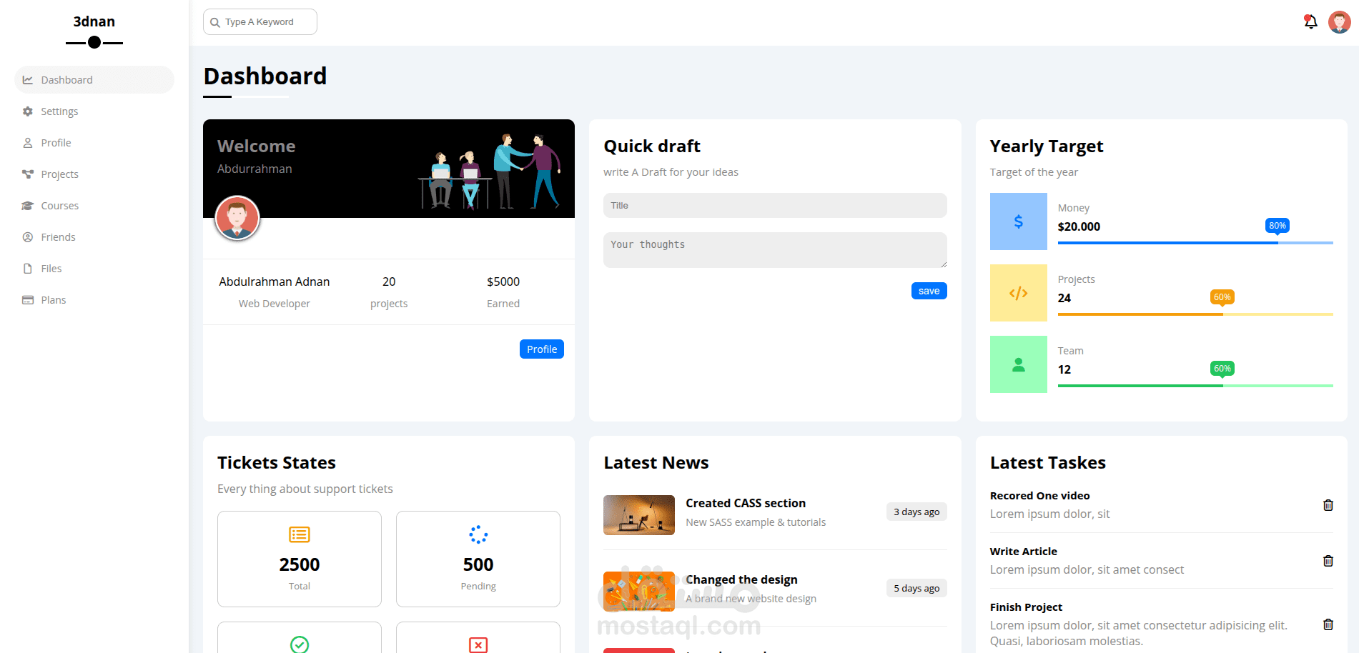
Task: Click the Settings gear icon in sidebar
Action: click(28, 111)
